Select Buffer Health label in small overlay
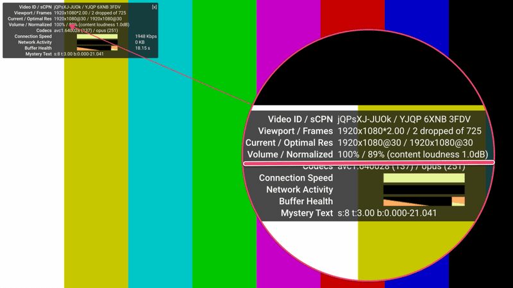Image resolution: width=513 pixels, height=288 pixels. click(x=38, y=48)
